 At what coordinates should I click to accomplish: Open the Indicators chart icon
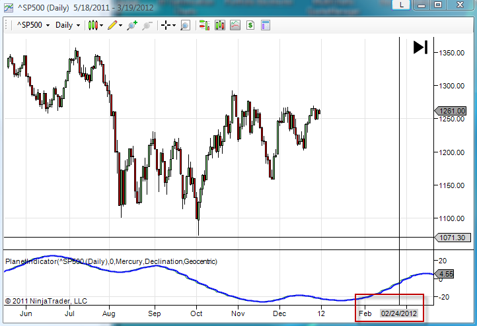pyautogui.click(x=235, y=25)
